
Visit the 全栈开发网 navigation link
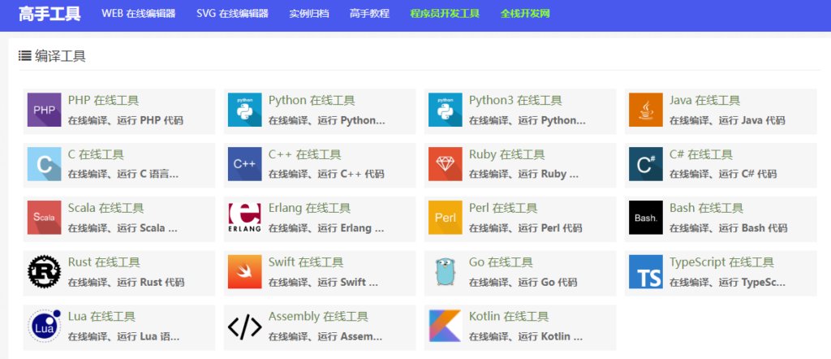pos(525,14)
